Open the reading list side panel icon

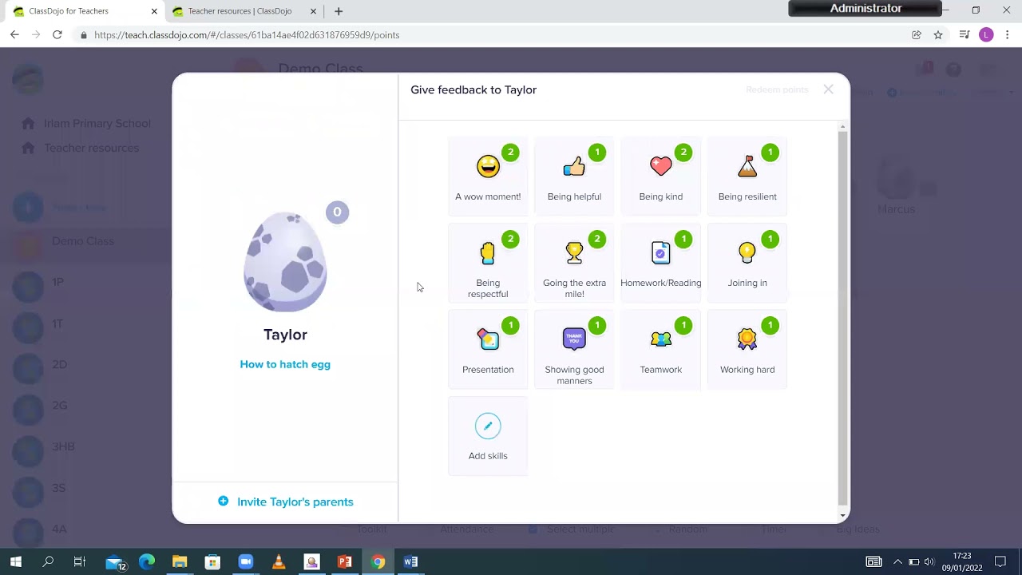pos(965,35)
